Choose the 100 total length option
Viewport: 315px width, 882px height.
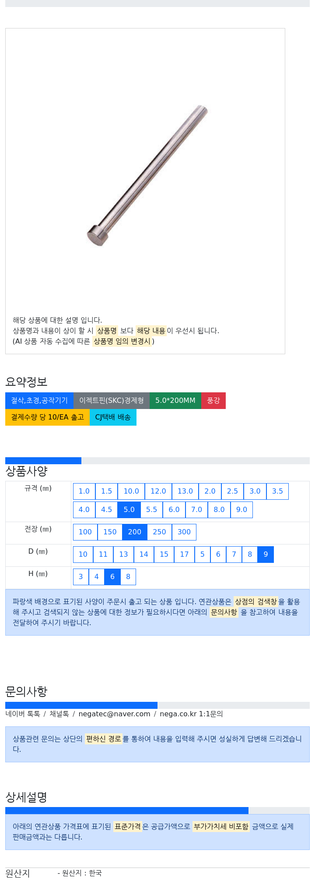[x=85, y=532]
